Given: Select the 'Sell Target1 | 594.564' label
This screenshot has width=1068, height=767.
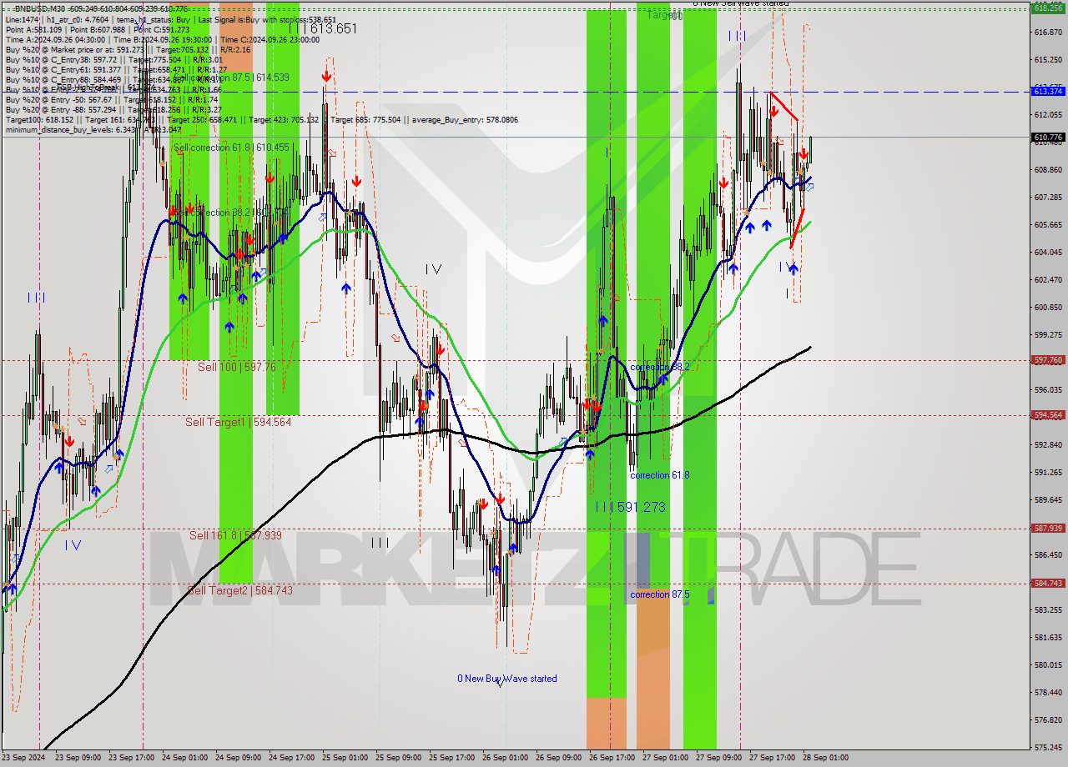Looking at the screenshot, I should click(238, 422).
